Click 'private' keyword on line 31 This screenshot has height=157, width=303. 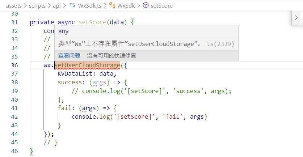[x=42, y=22]
